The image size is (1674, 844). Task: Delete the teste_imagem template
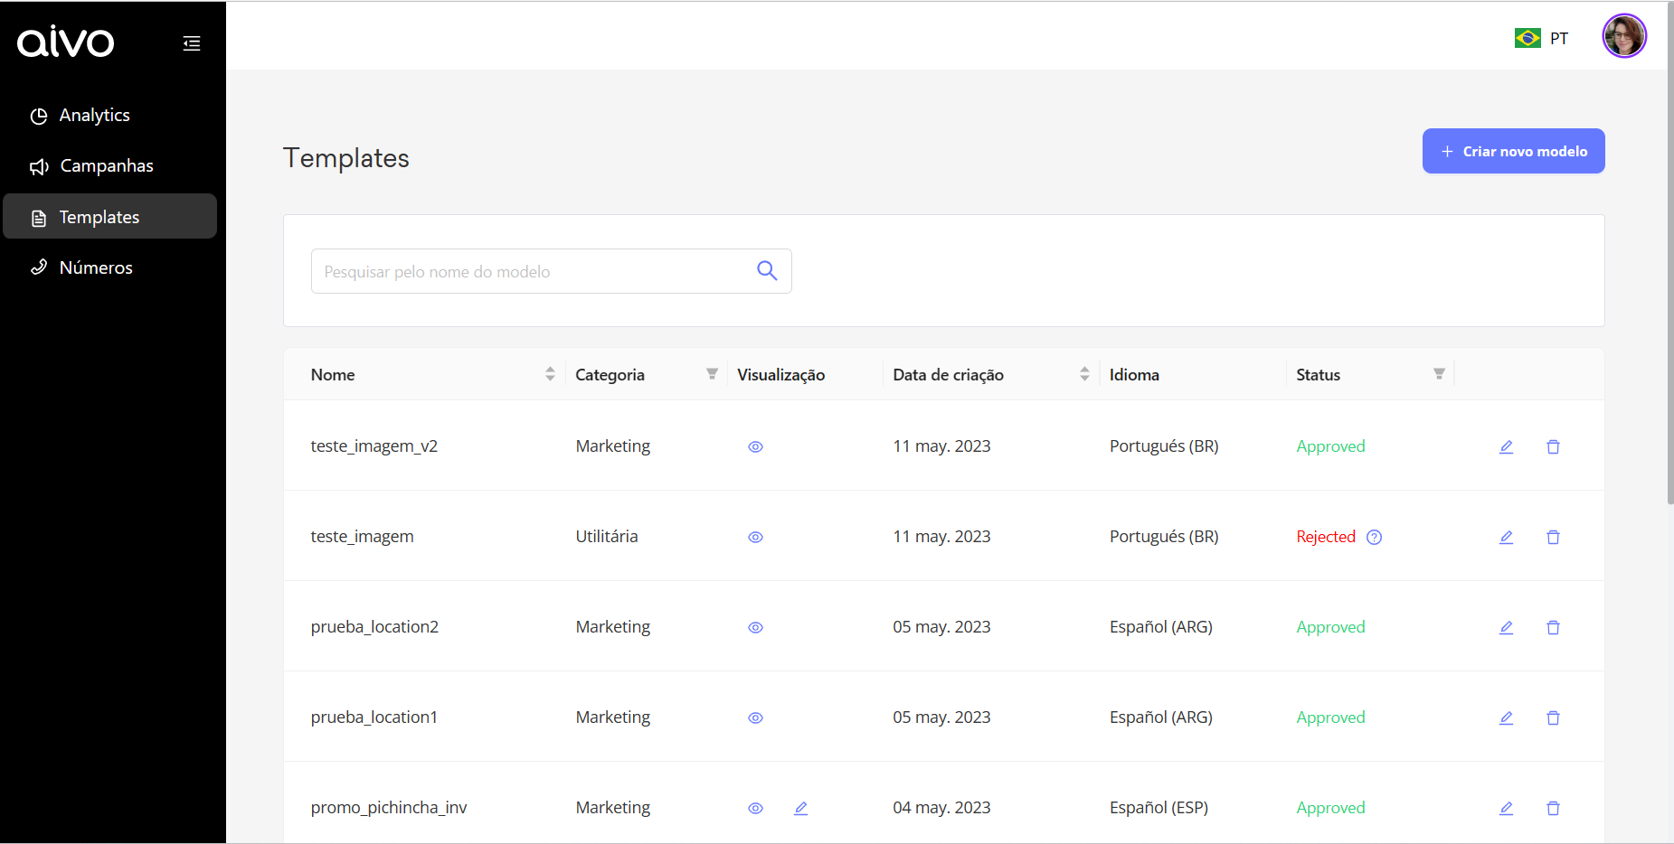pyautogui.click(x=1553, y=537)
